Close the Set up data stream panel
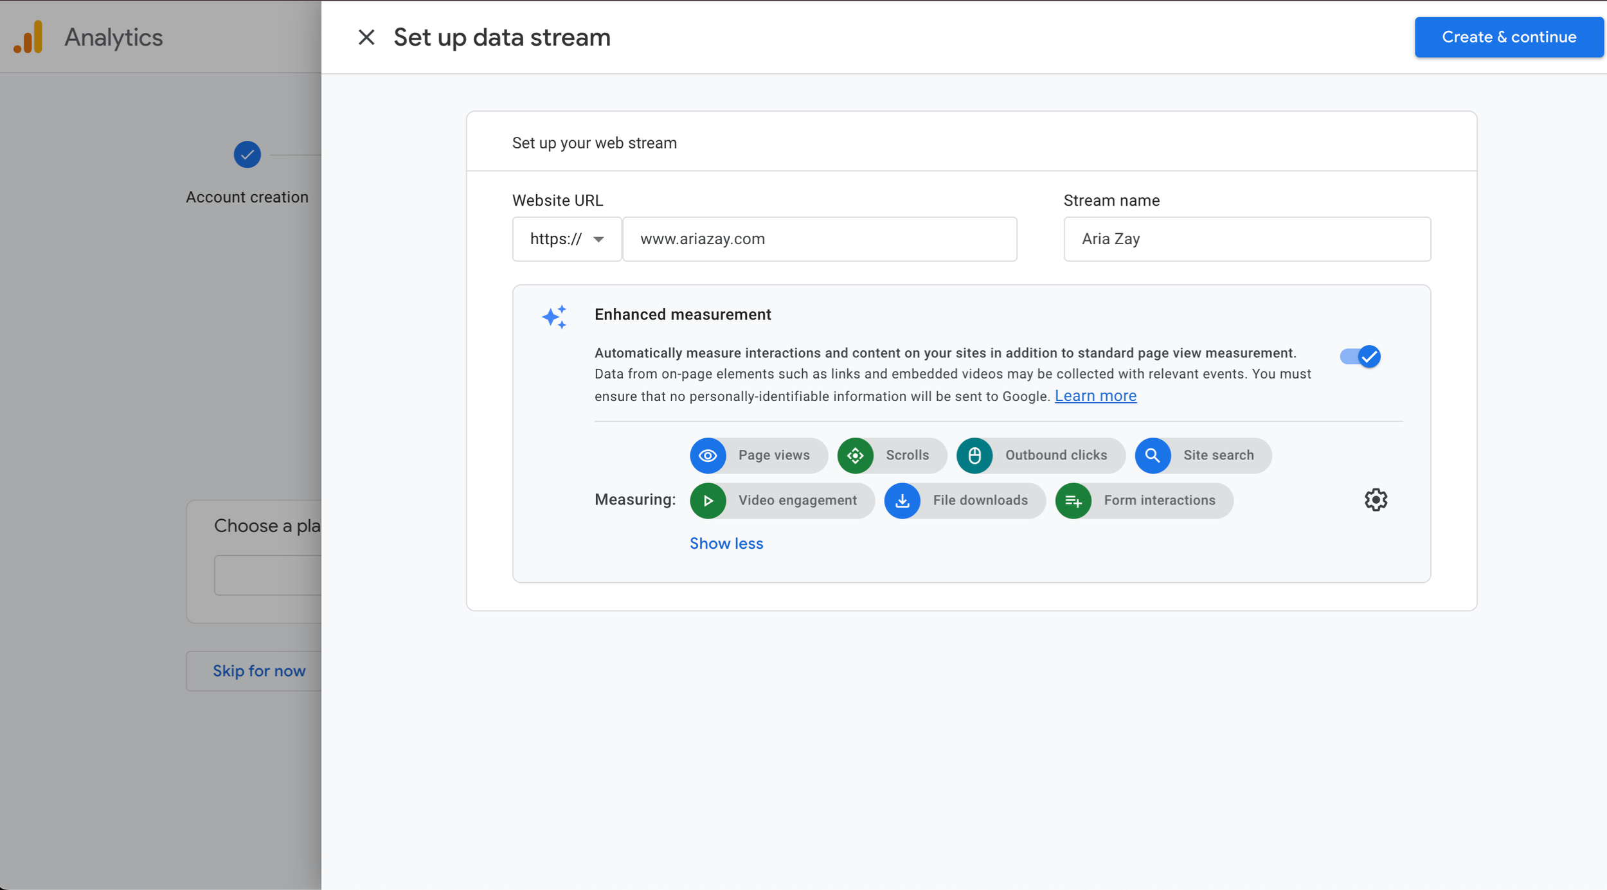The height and width of the screenshot is (890, 1607). 366,37
